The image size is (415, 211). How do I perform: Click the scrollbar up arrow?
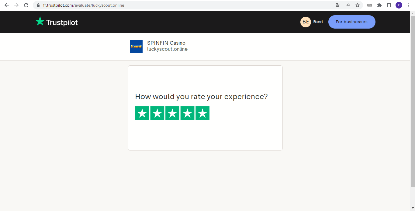(413, 13)
